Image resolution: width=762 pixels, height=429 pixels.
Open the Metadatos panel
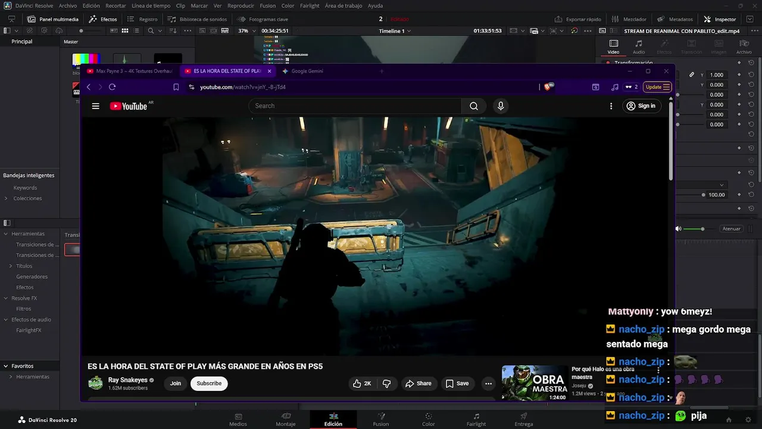tap(674, 19)
